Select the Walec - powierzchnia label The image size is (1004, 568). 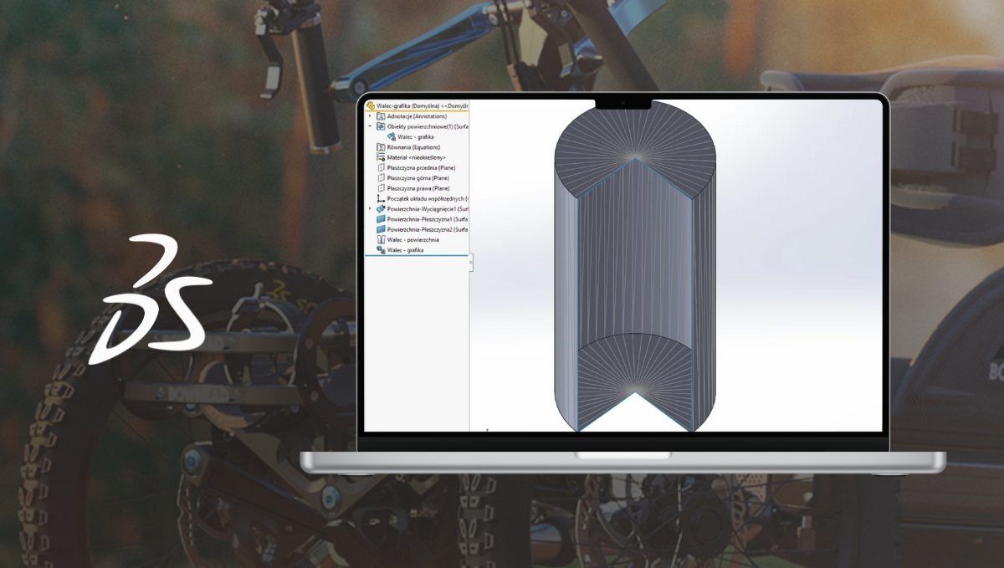point(413,239)
